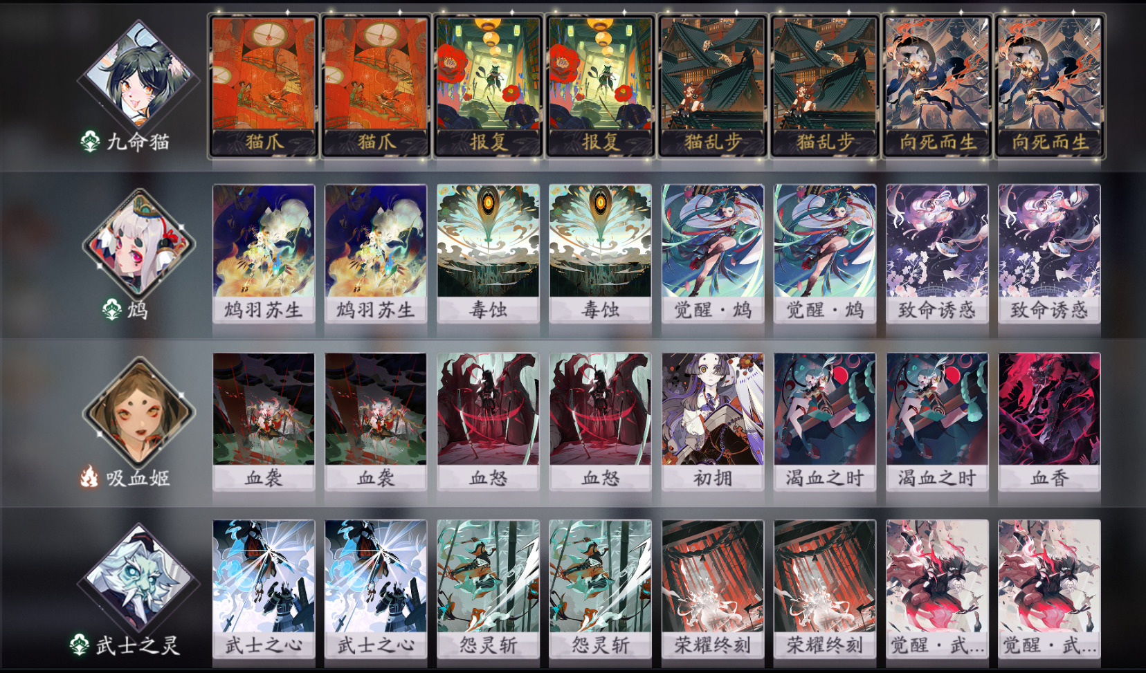Click the green element icon beside 九命猫

click(90, 142)
